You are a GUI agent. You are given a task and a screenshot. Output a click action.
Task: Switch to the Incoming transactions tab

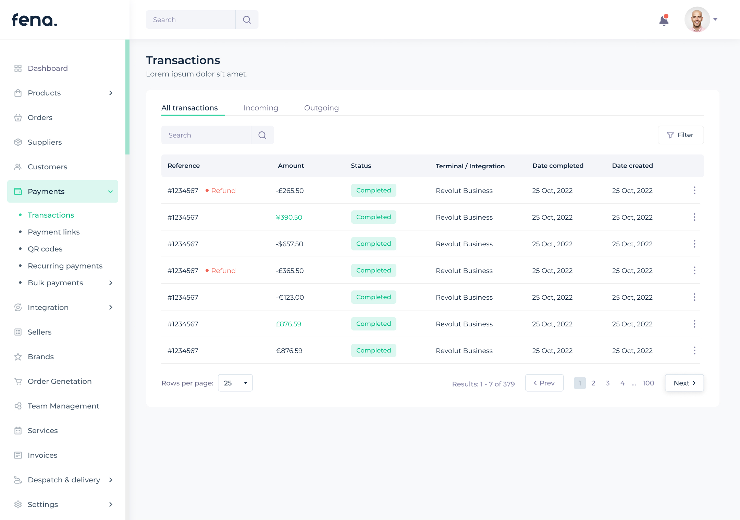pyautogui.click(x=261, y=107)
